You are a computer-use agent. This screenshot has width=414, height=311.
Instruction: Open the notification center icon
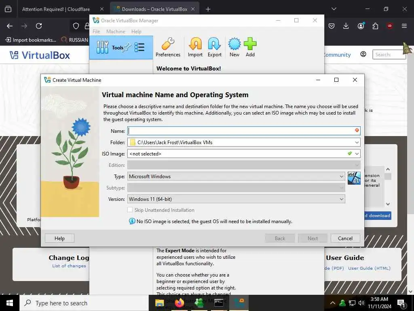(x=401, y=303)
